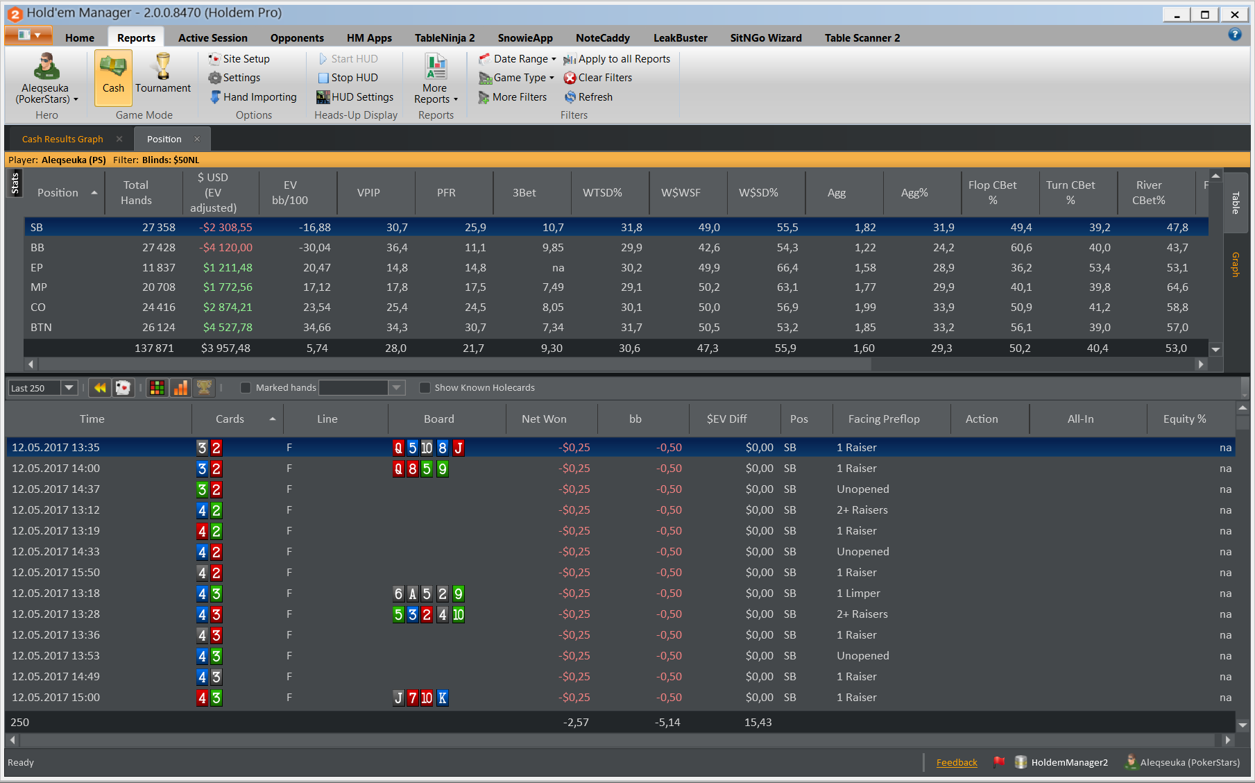Open the More Reports dropdown

click(x=436, y=78)
